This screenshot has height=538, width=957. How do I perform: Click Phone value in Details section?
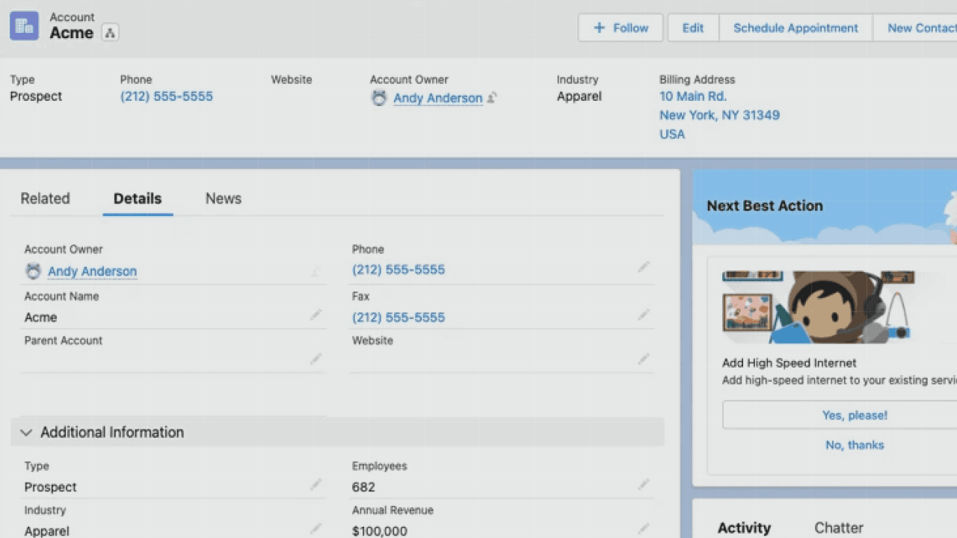click(x=399, y=270)
